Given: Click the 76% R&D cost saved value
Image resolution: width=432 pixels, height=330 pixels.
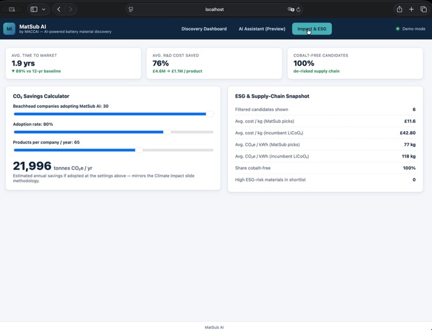Looking at the screenshot, I should (x=160, y=63).
